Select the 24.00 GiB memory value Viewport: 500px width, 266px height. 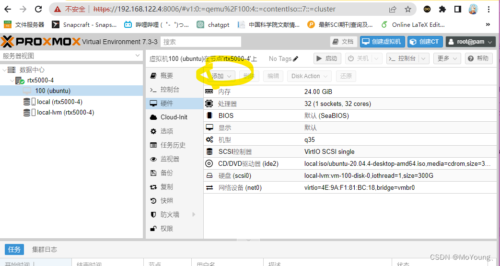pyautogui.click(x=318, y=92)
